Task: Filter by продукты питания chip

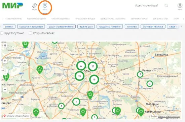Action: 110,26
